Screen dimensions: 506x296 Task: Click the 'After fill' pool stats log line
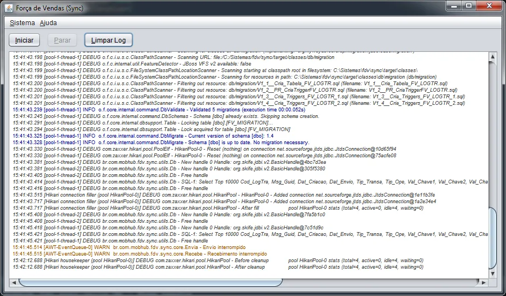point(218,208)
